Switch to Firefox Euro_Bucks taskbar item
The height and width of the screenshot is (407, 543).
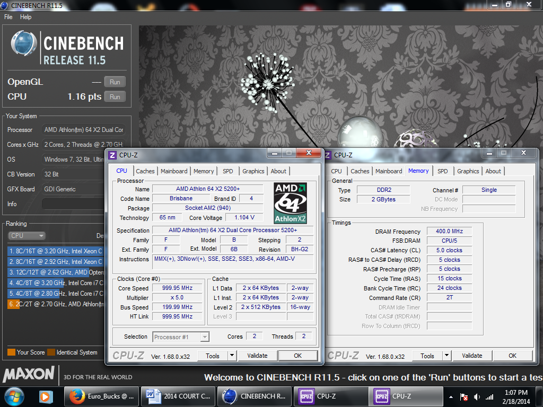click(x=102, y=396)
